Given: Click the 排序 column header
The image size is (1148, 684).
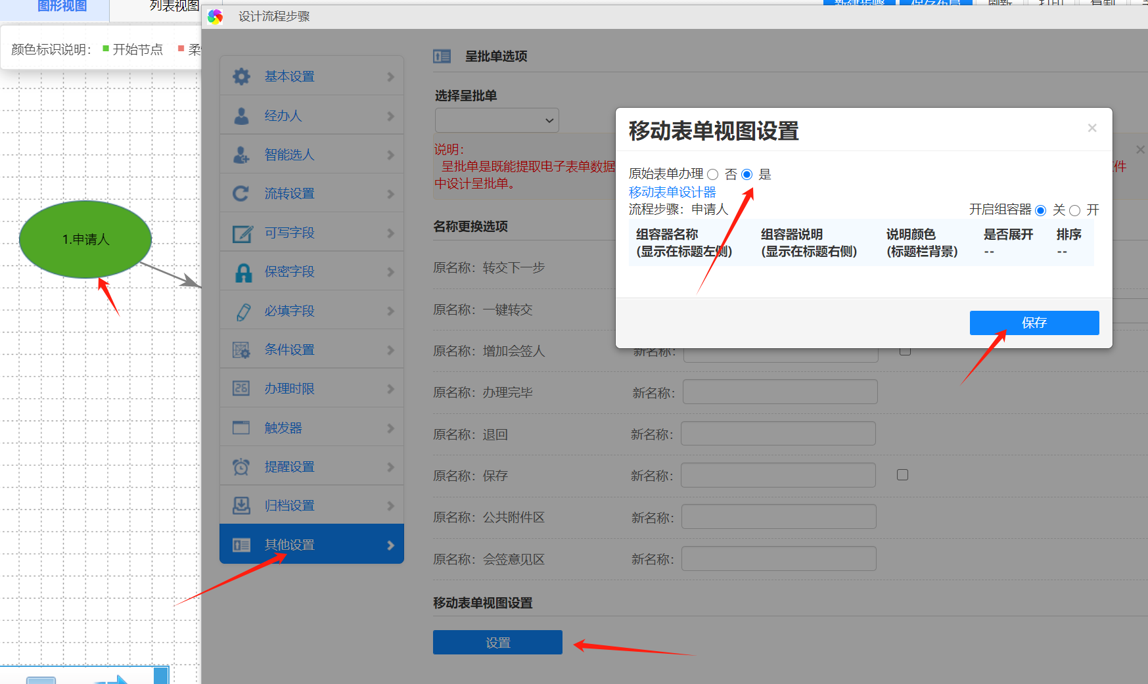Looking at the screenshot, I should click(1068, 235).
